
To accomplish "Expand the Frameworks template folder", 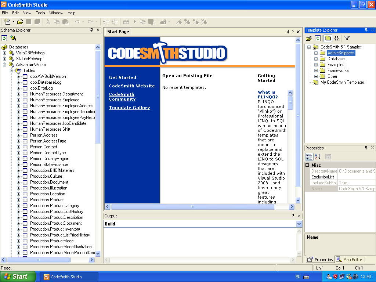I will [316, 70].
